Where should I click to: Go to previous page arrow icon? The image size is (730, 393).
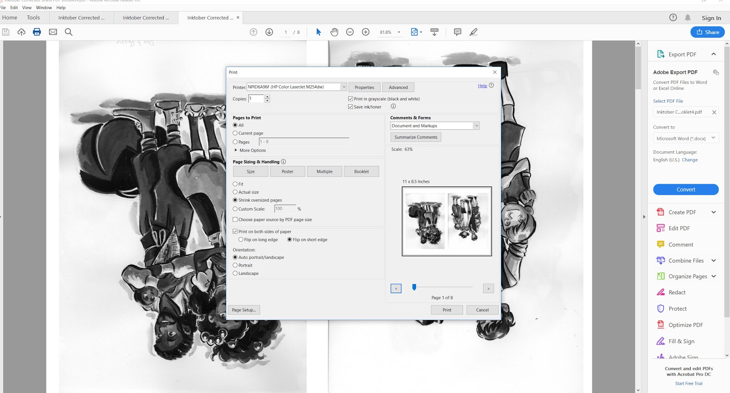click(254, 32)
